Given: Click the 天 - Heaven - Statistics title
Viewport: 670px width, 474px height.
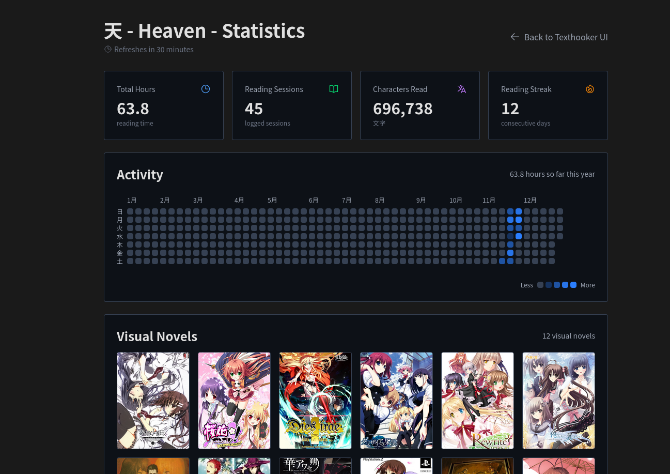Looking at the screenshot, I should coord(205,31).
